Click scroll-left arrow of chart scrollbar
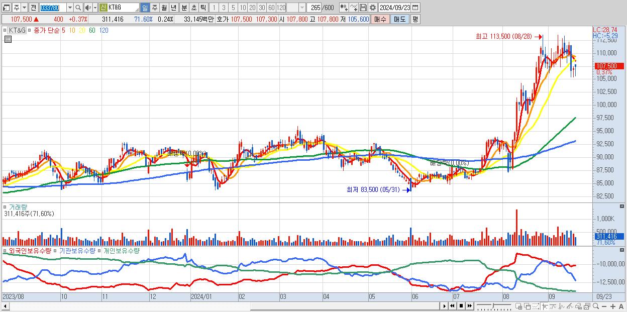This screenshot has height=312, width=627. (x=5, y=306)
